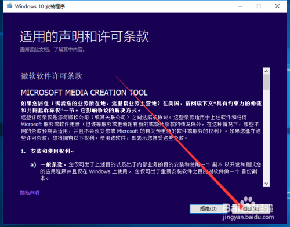Close the Windows 10 setup window
The image size is (290, 227).
(x=277, y=6)
